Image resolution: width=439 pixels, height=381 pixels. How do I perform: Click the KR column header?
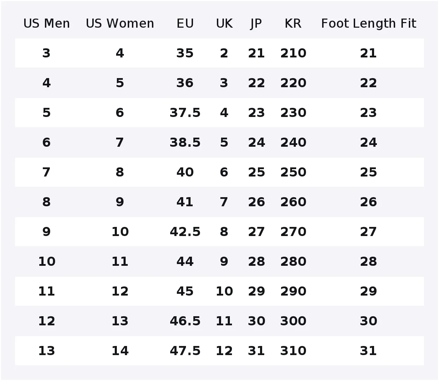pyautogui.click(x=293, y=23)
